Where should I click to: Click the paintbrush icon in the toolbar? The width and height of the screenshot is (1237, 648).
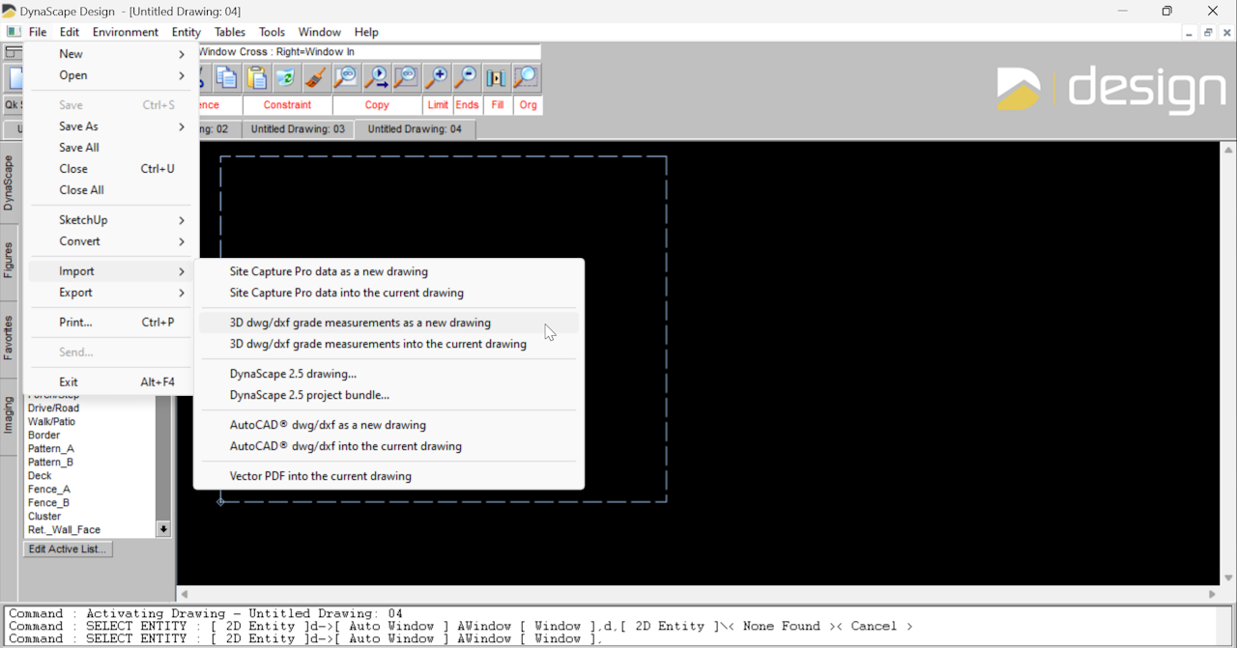[x=315, y=77]
